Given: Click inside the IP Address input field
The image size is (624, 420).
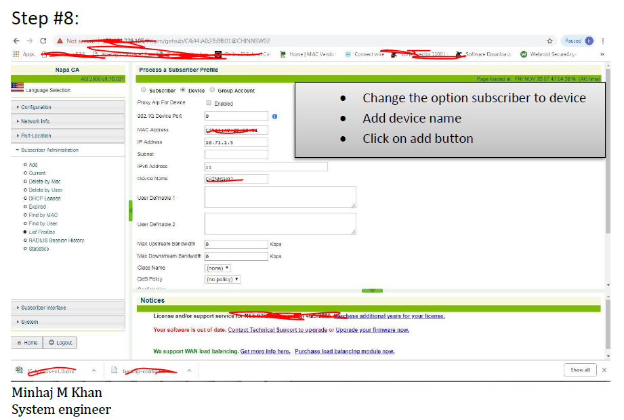Looking at the screenshot, I should pyautogui.click(x=235, y=142).
